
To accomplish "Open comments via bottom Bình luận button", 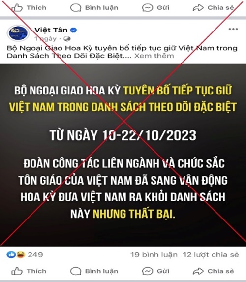I will (x=94, y=271).
